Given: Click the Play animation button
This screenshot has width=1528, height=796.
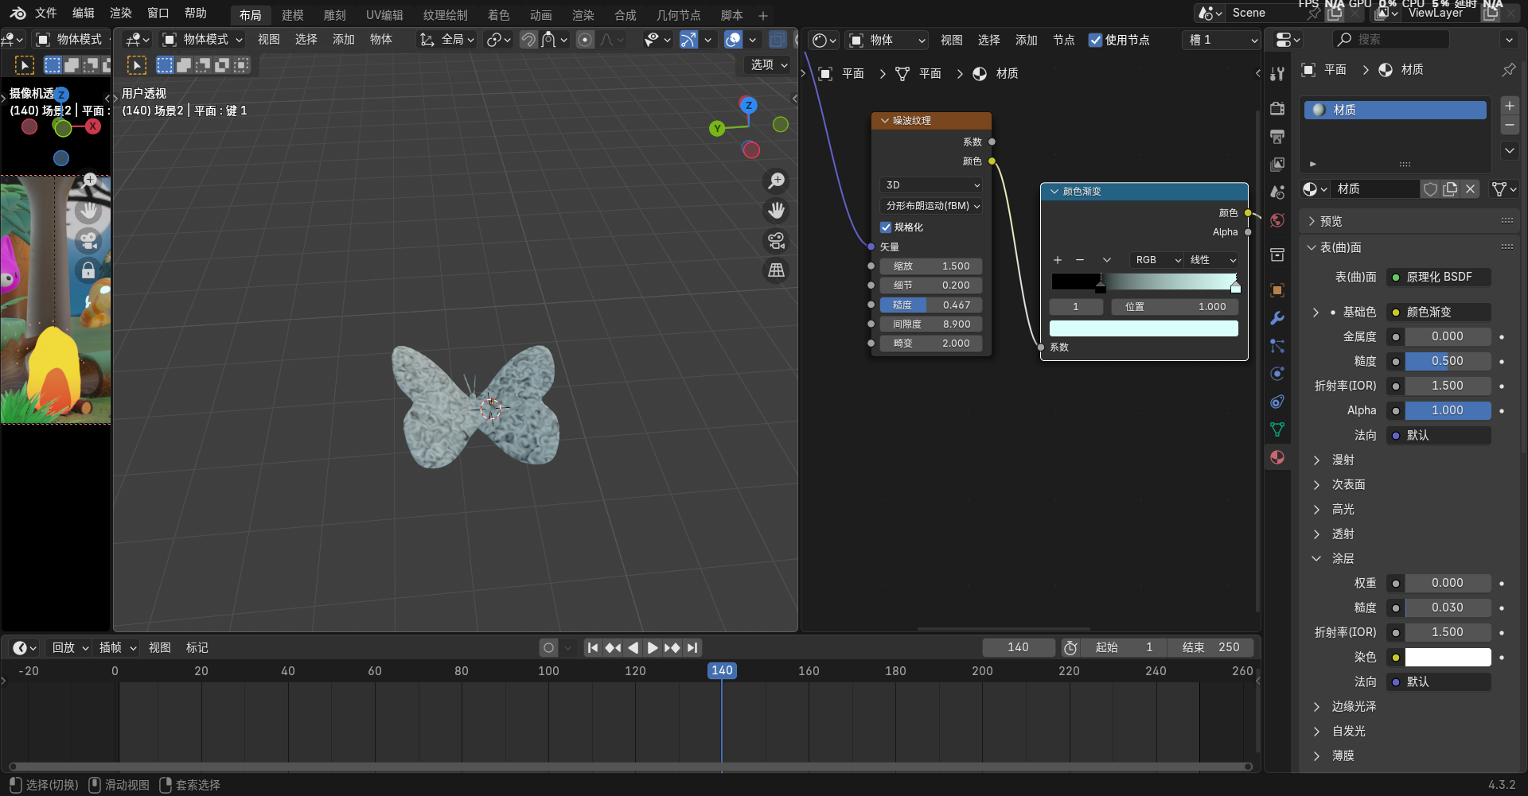Looking at the screenshot, I should (652, 647).
